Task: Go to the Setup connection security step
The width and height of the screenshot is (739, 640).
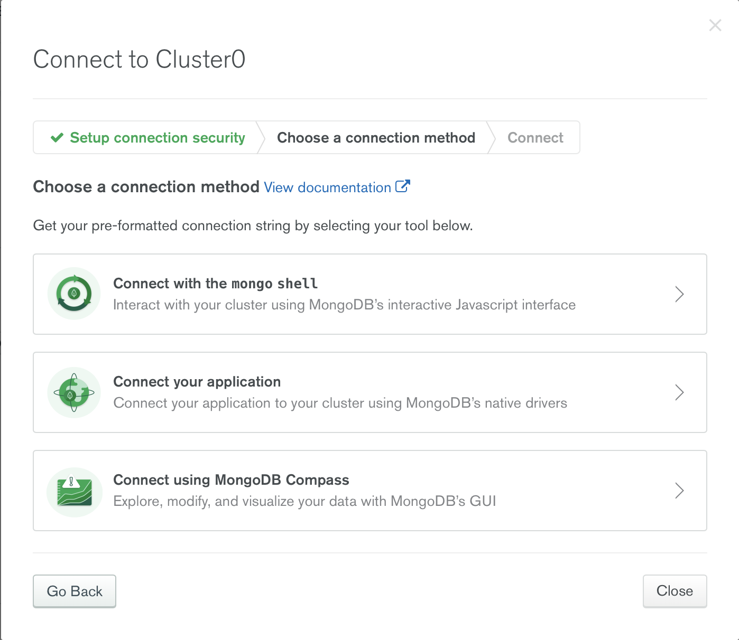Action: (x=148, y=138)
